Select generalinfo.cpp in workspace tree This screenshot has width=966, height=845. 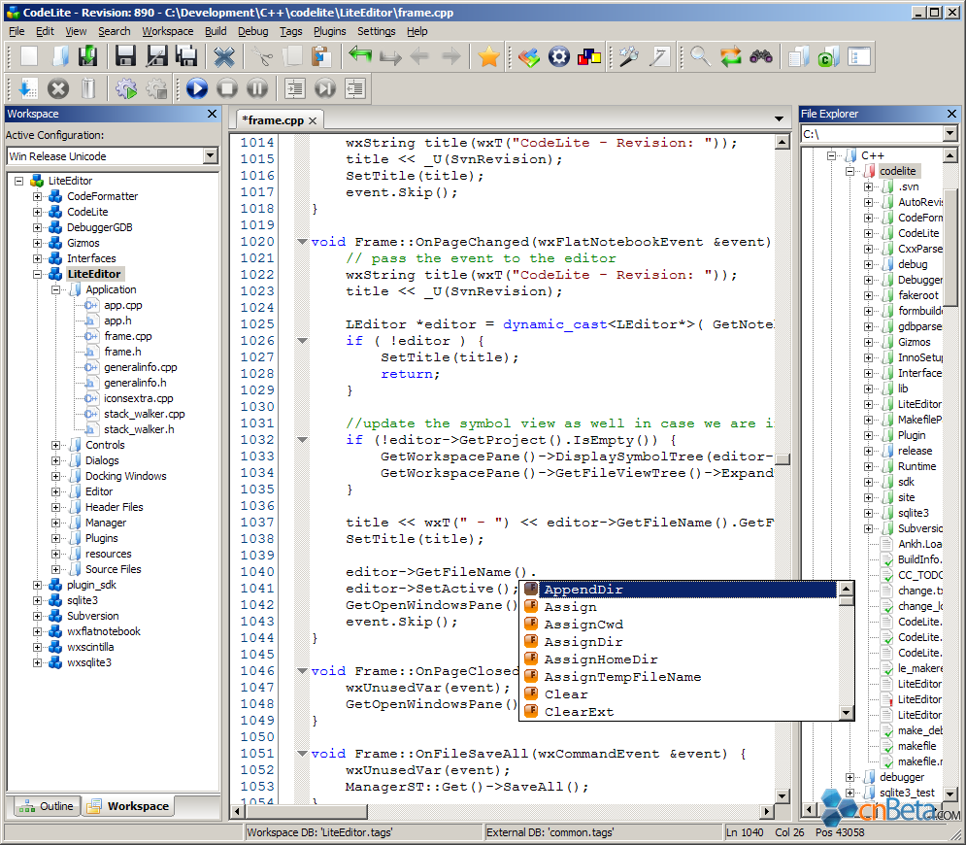pos(141,367)
